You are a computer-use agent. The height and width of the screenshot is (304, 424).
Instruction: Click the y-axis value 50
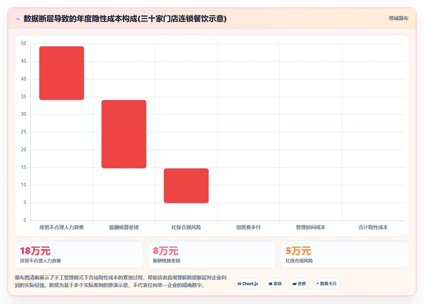pos(23,43)
